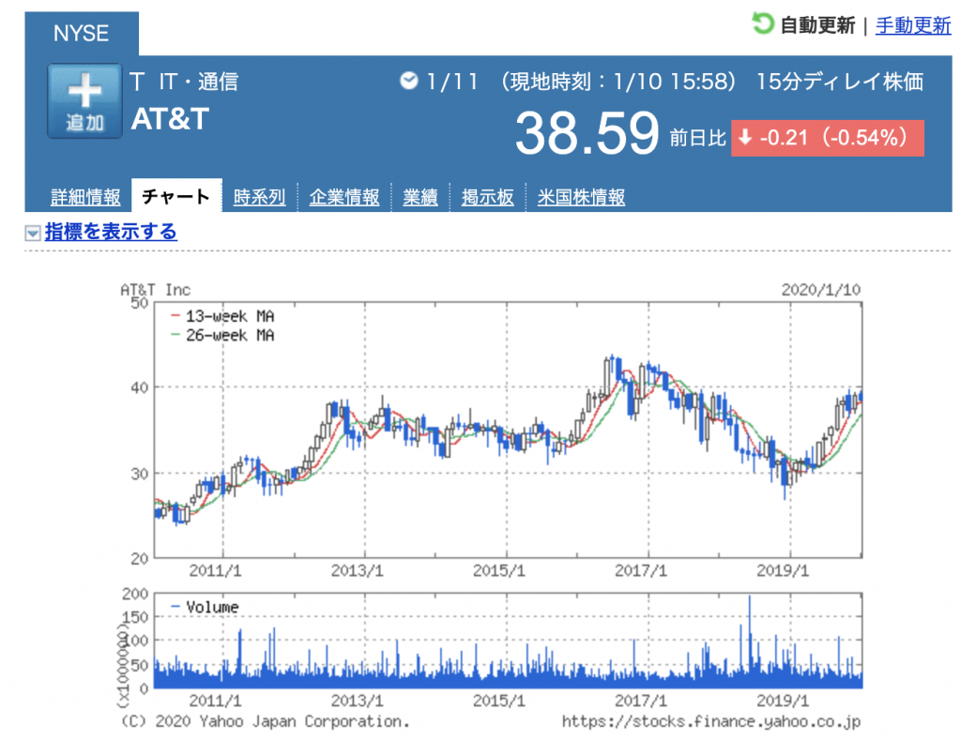Click the -0.21 (-0.54%) change badge
Screen dimensions: 961x740
point(828,138)
